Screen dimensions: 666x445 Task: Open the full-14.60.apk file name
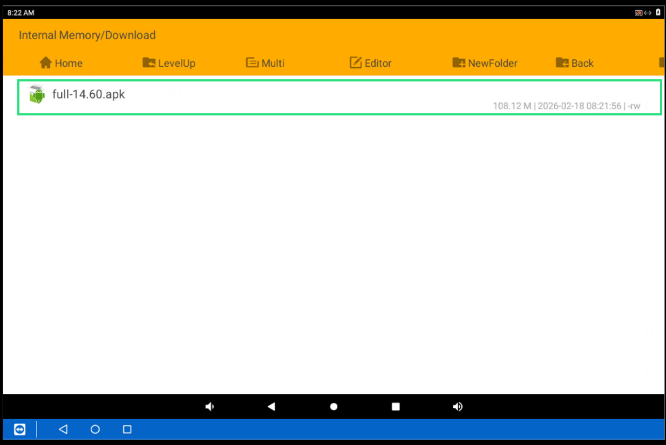tap(89, 94)
